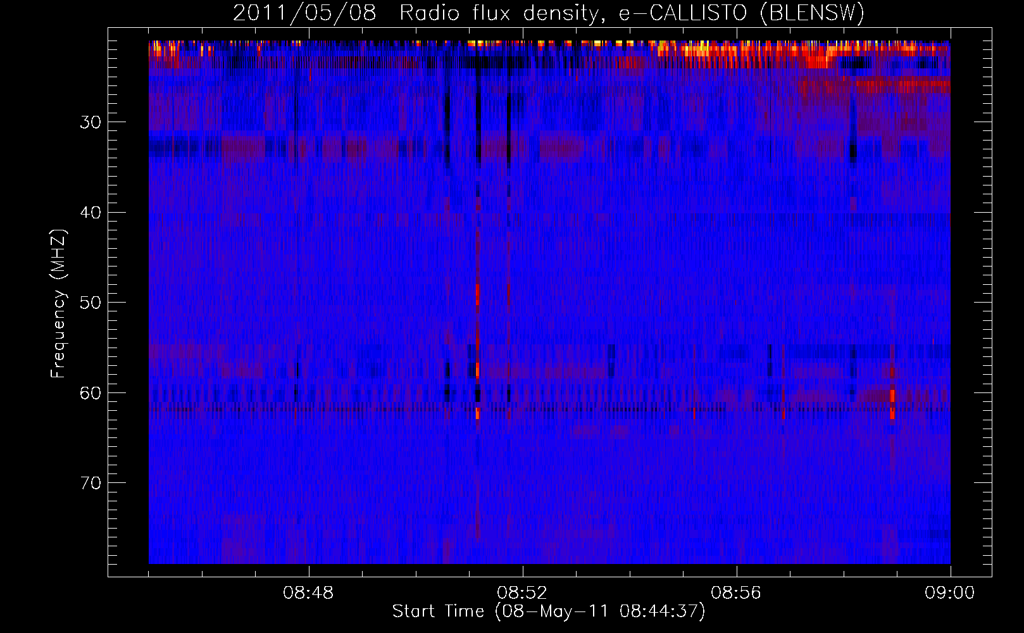Select the 'Frequency (MHZ)' y-axis label
The height and width of the screenshot is (633, 1024).
(x=58, y=304)
